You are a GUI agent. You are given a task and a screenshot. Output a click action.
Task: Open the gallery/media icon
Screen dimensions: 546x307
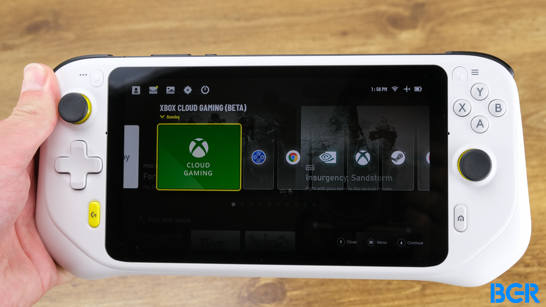171,89
